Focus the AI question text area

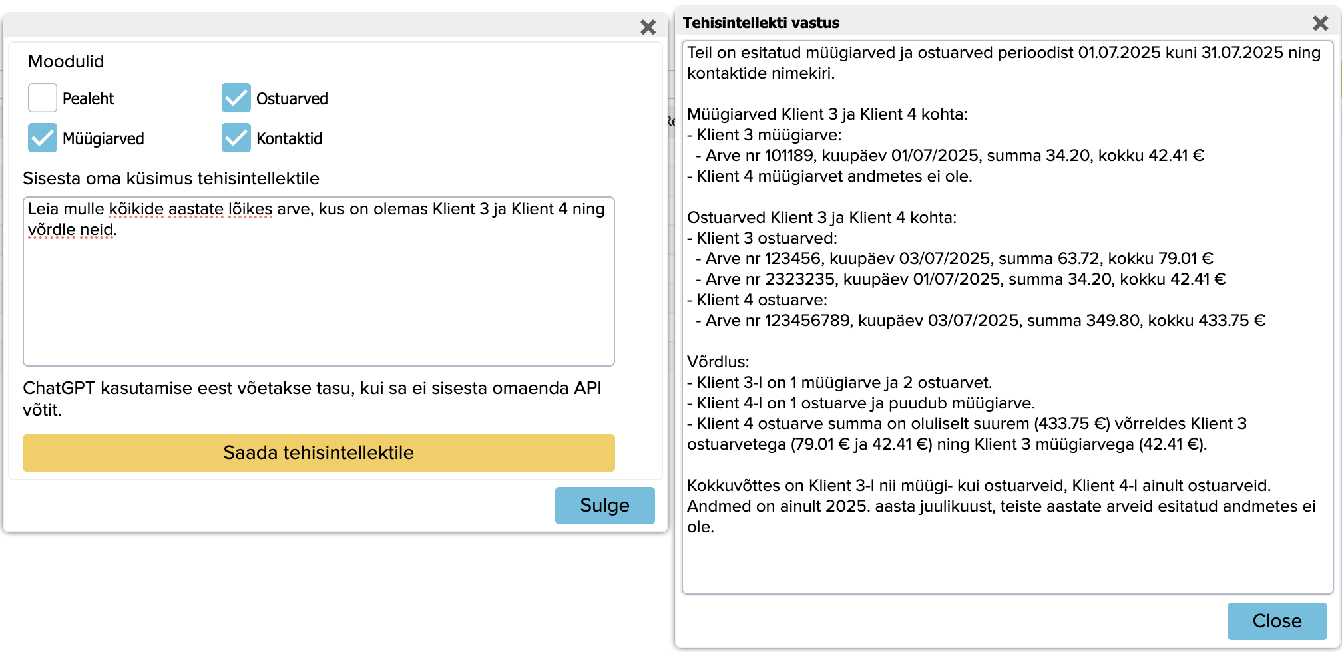click(x=318, y=299)
